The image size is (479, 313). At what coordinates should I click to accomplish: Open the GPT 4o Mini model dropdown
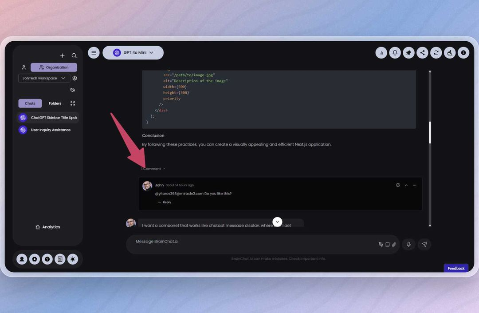(133, 52)
